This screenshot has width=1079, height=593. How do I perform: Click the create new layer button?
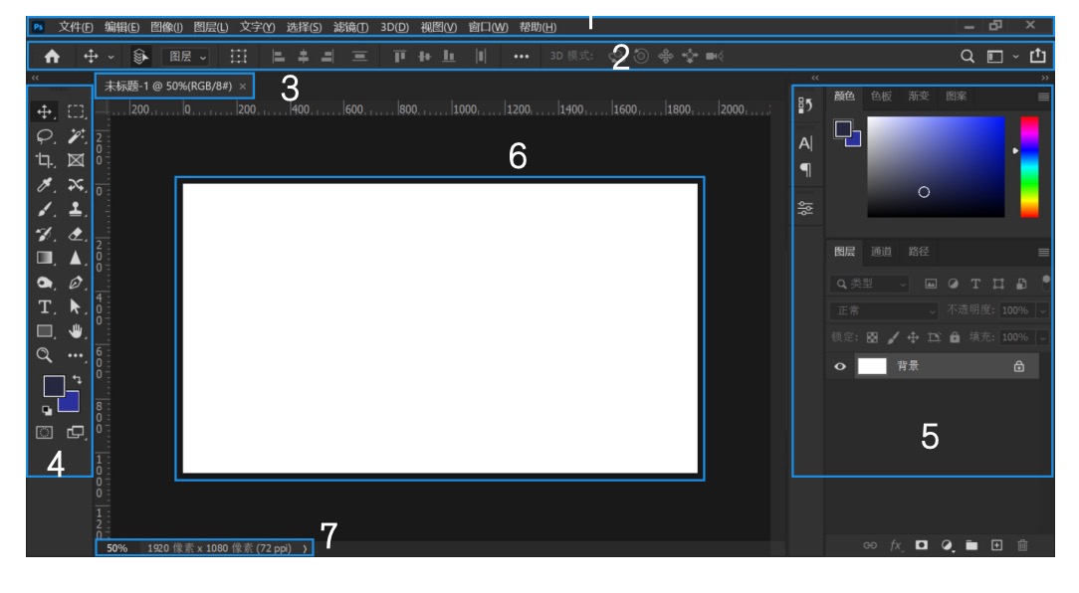click(x=996, y=545)
